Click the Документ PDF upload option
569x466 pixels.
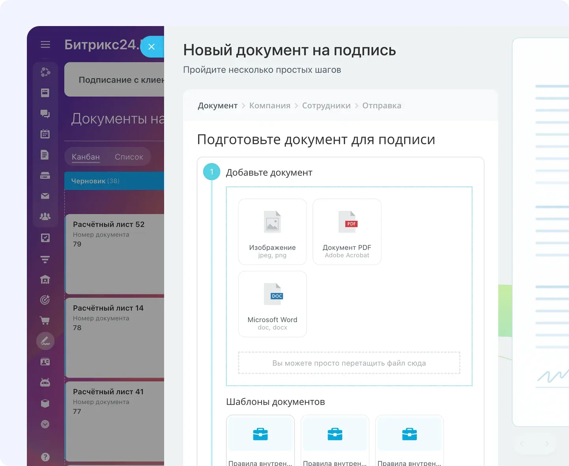pos(347,231)
